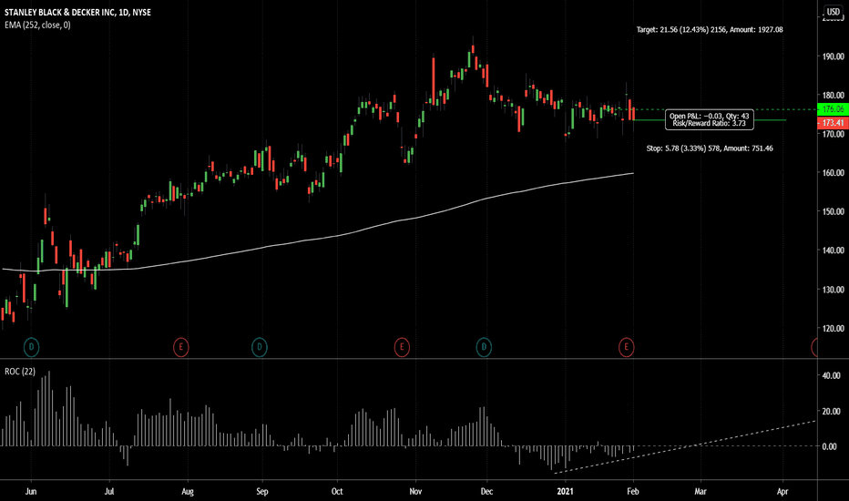Click the dividend marker near June
849x501 pixels.
point(31,347)
